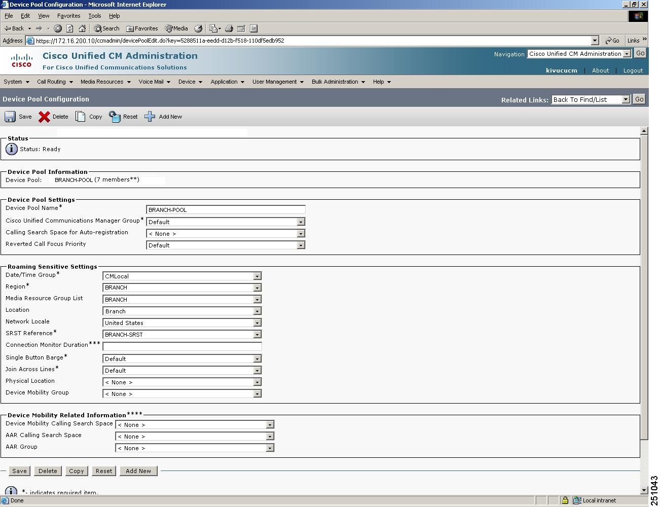This screenshot has height=507, width=660.
Task: Click the Copy pages icon
Action: click(x=81, y=117)
